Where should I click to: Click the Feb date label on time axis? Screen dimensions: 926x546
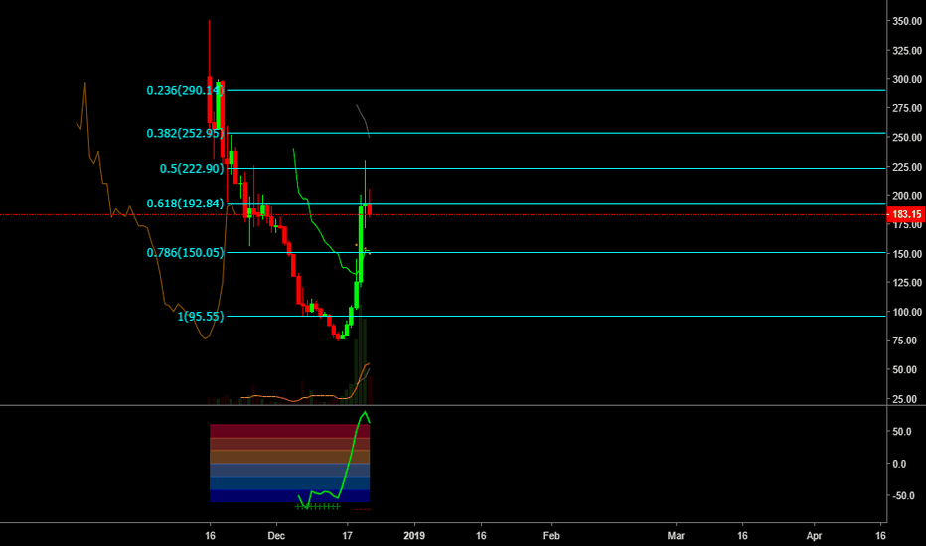(x=551, y=536)
